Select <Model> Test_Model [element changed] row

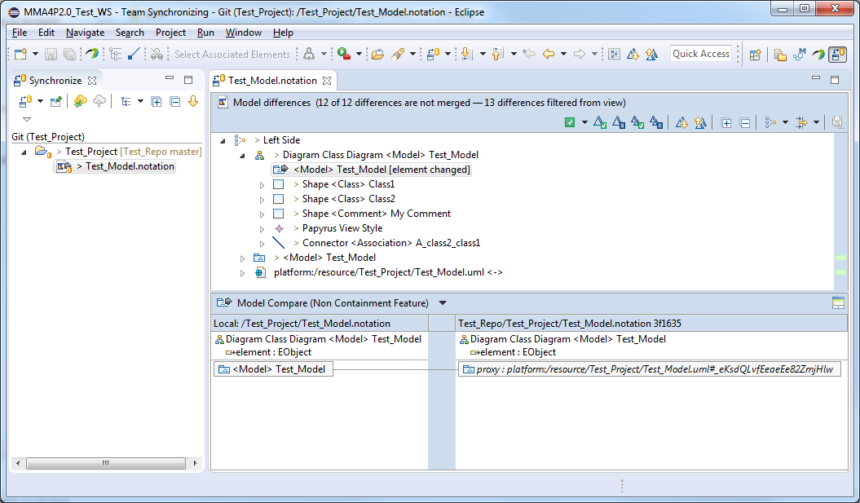click(372, 170)
